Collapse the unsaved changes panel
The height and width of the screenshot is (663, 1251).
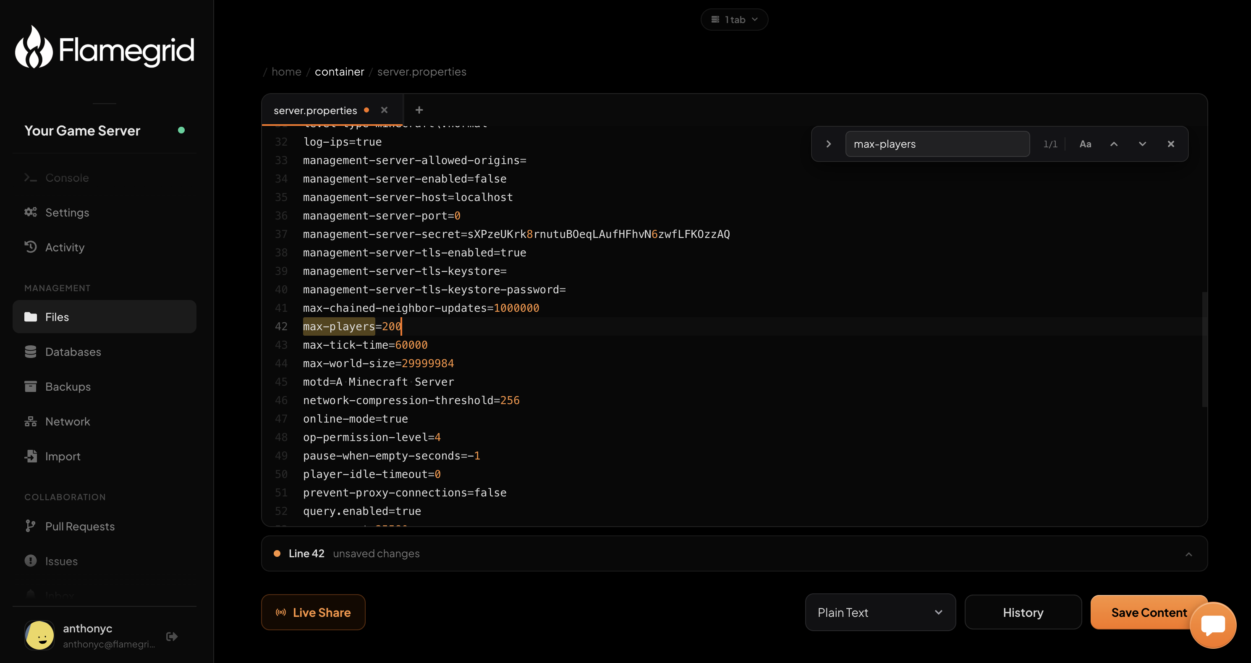[1188, 554]
